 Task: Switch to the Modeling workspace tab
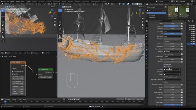(35, 2)
